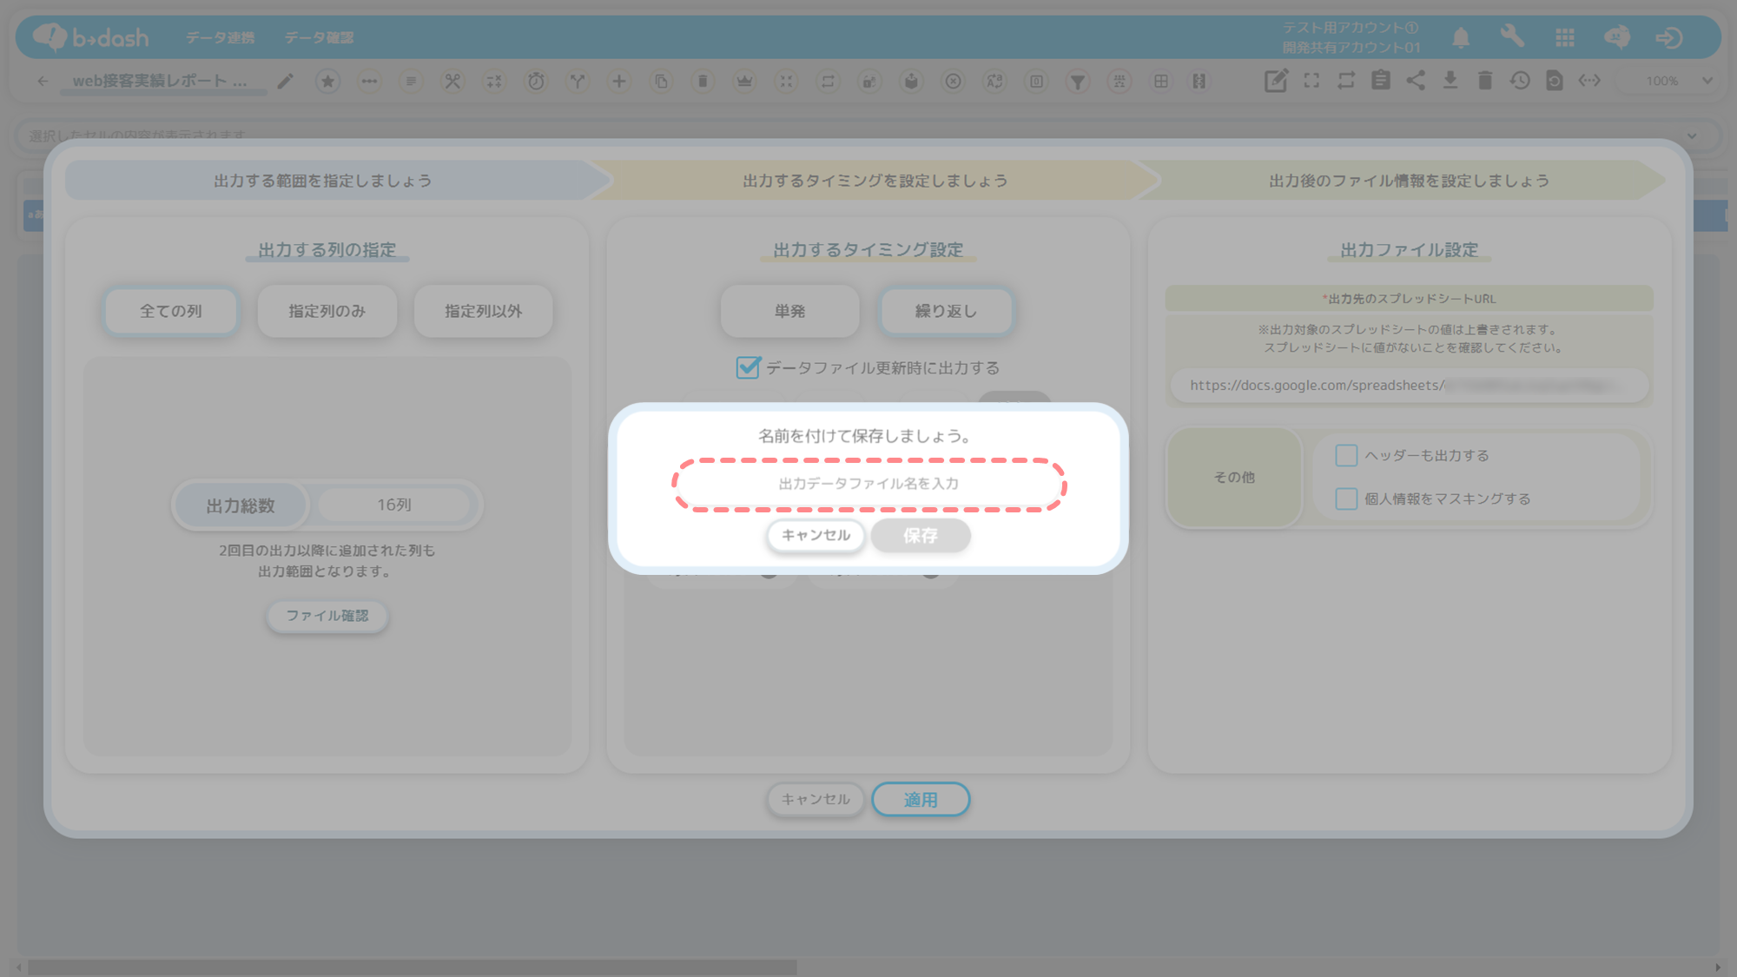
Task: Click the plus add icon in toolbar
Action: (x=619, y=81)
